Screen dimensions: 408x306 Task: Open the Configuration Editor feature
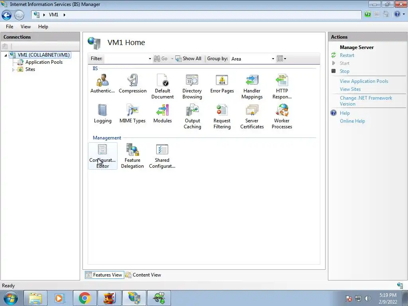click(x=102, y=156)
